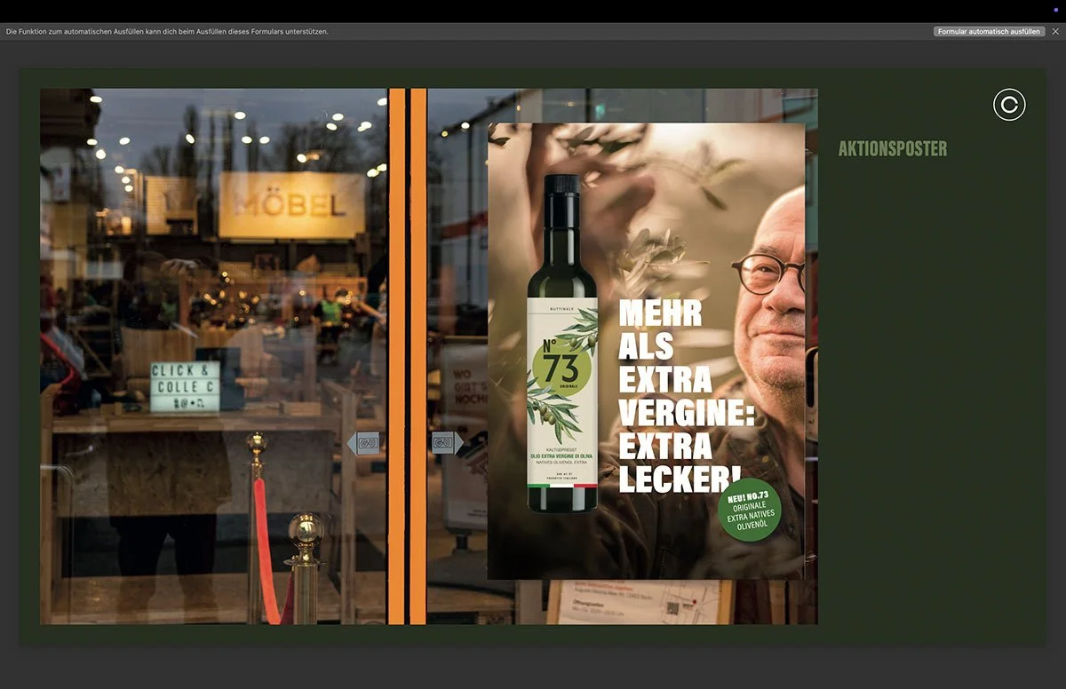Click the AKTIONSPOSTER heading text
This screenshot has width=1066, height=689.
point(893,148)
